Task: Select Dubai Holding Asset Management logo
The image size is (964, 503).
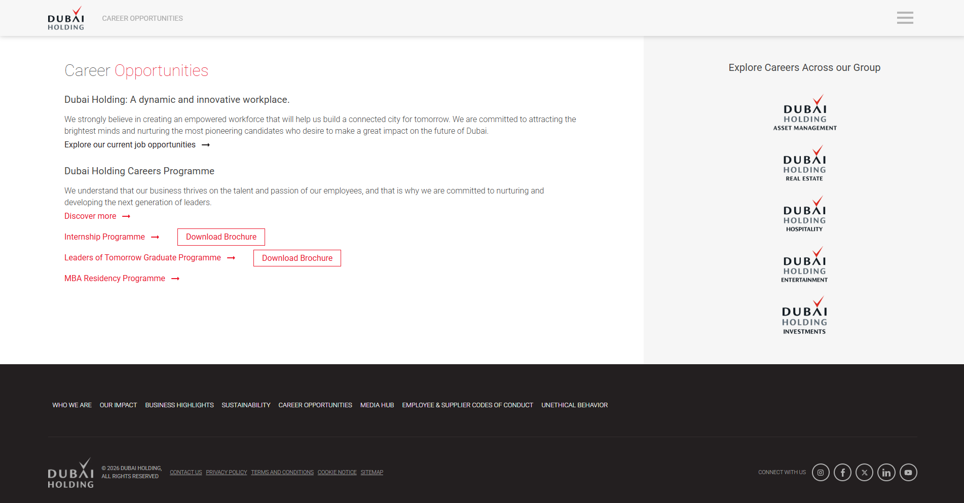Action: pos(804,113)
